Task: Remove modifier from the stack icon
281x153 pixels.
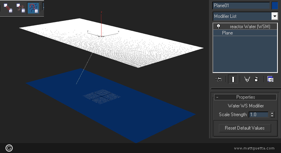Action: (256, 79)
